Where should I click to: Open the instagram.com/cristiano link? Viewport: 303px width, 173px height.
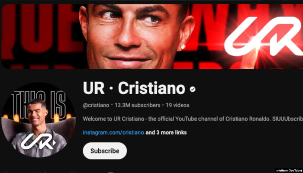[x=113, y=132]
